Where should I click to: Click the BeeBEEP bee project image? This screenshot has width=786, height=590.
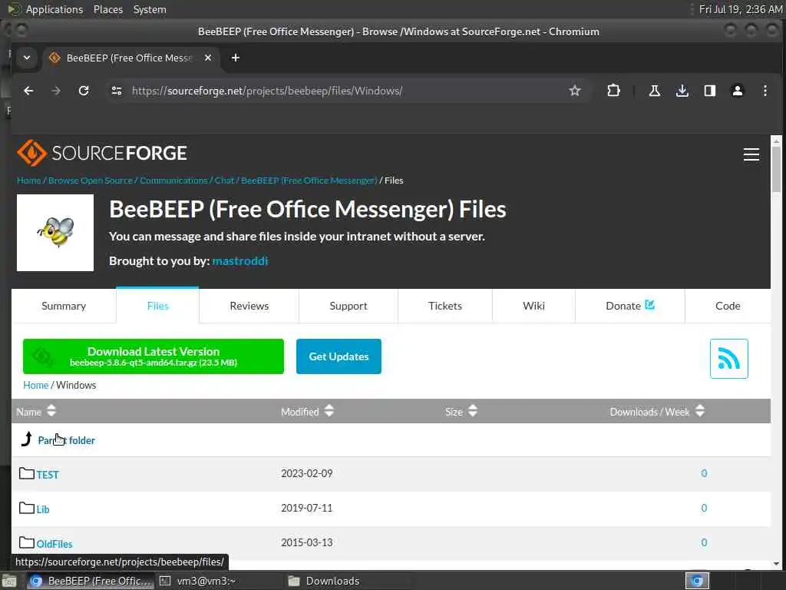coord(55,233)
